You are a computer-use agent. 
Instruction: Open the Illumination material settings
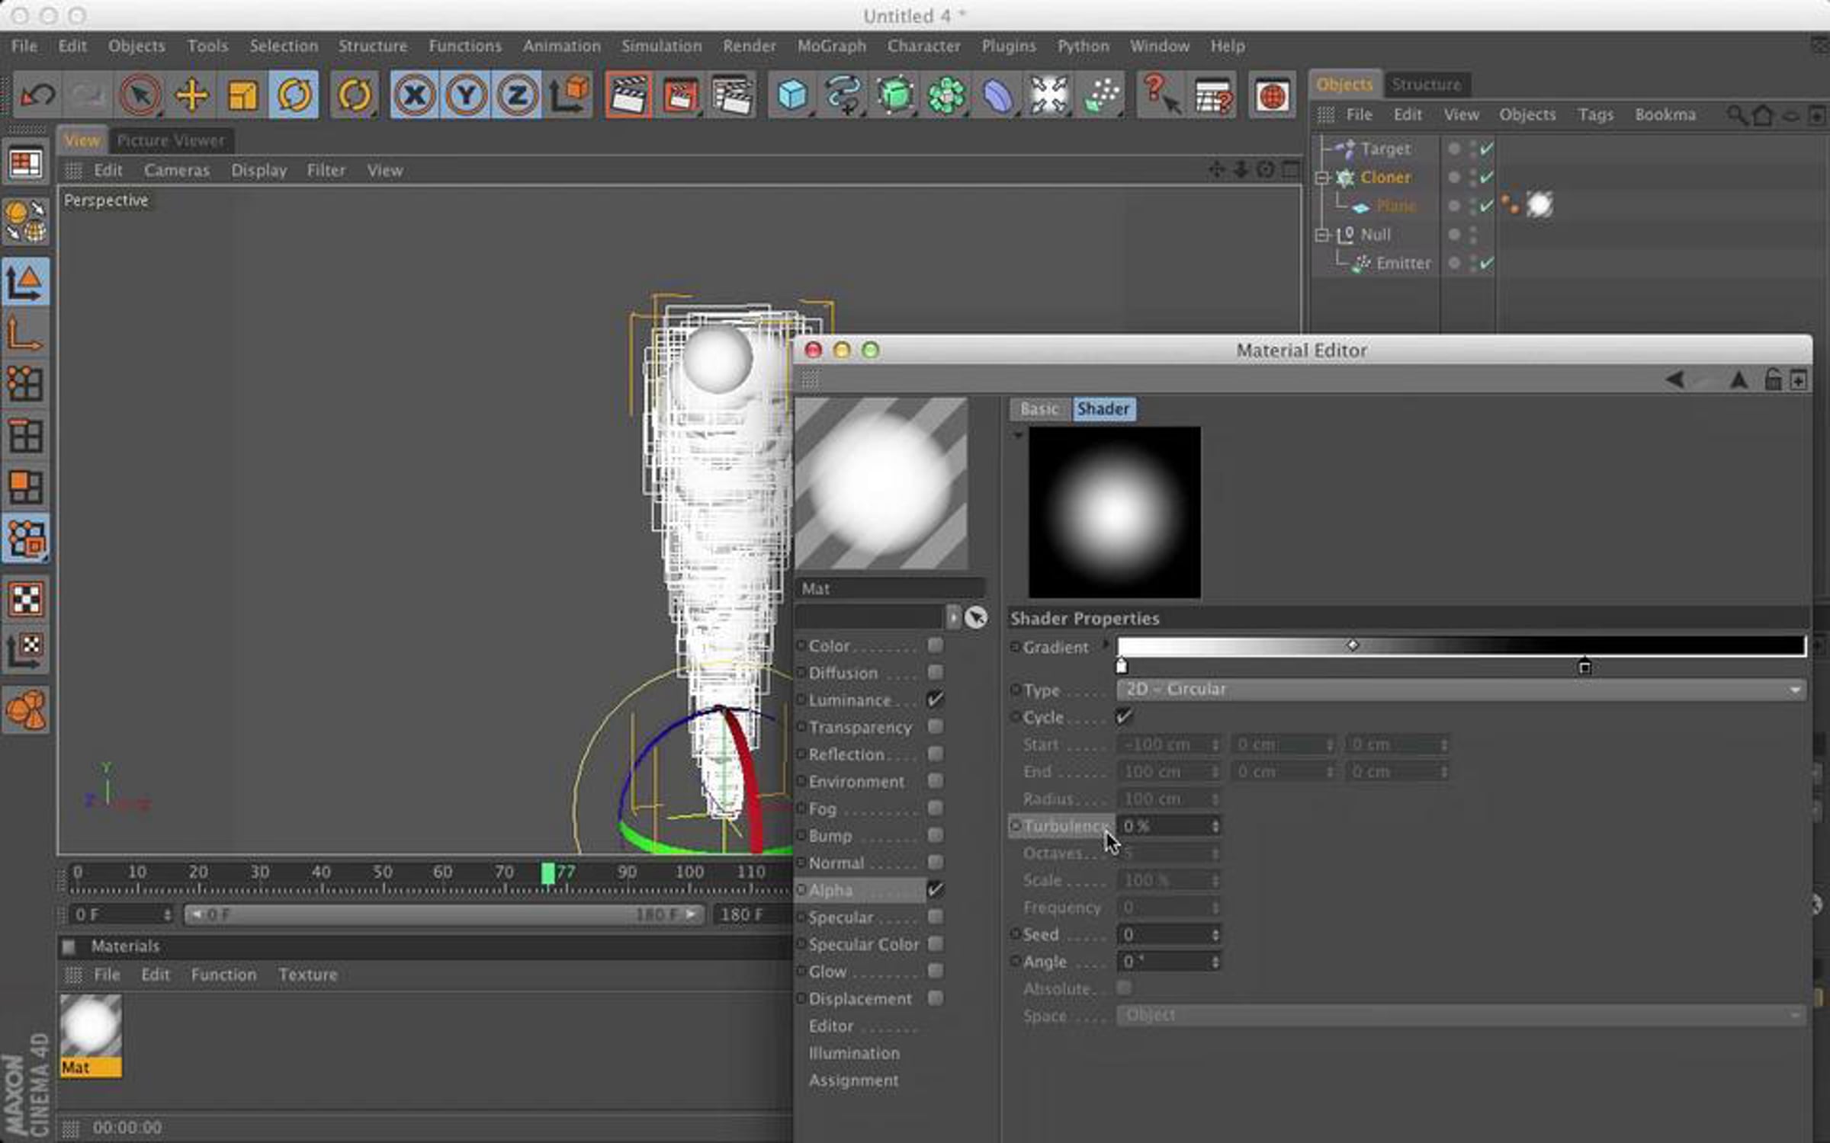854,1053
